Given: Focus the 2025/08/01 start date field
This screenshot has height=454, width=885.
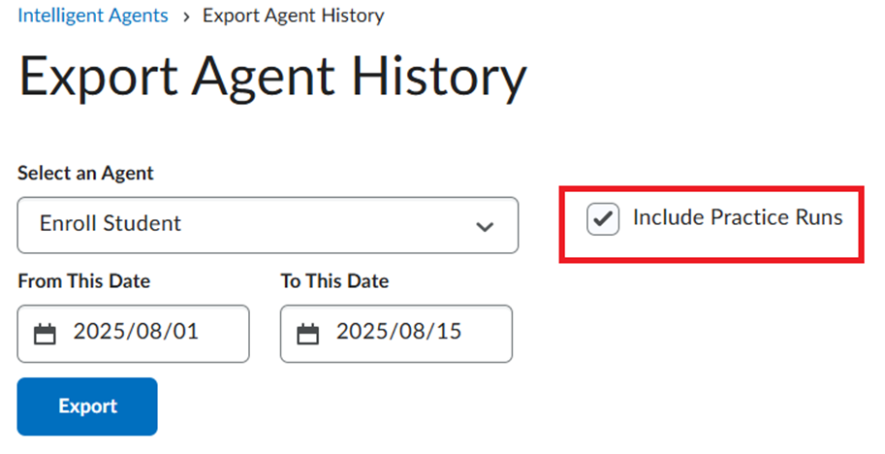Looking at the screenshot, I should click(133, 334).
